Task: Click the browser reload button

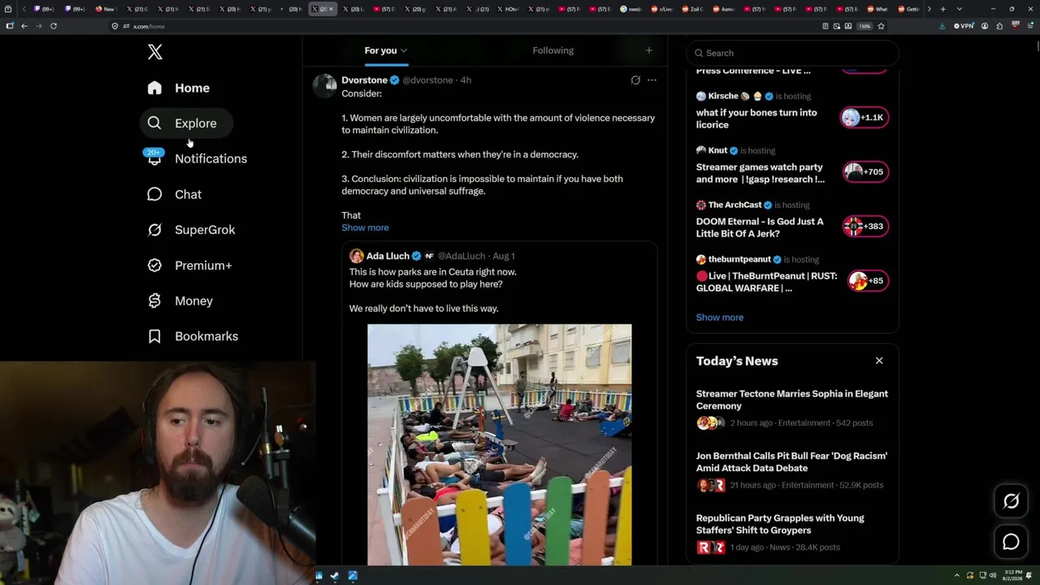Action: (x=54, y=26)
